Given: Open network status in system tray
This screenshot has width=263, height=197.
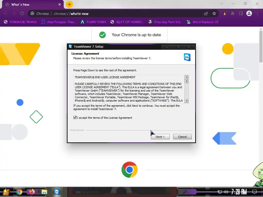Looking at the screenshot, I should point(220,192).
